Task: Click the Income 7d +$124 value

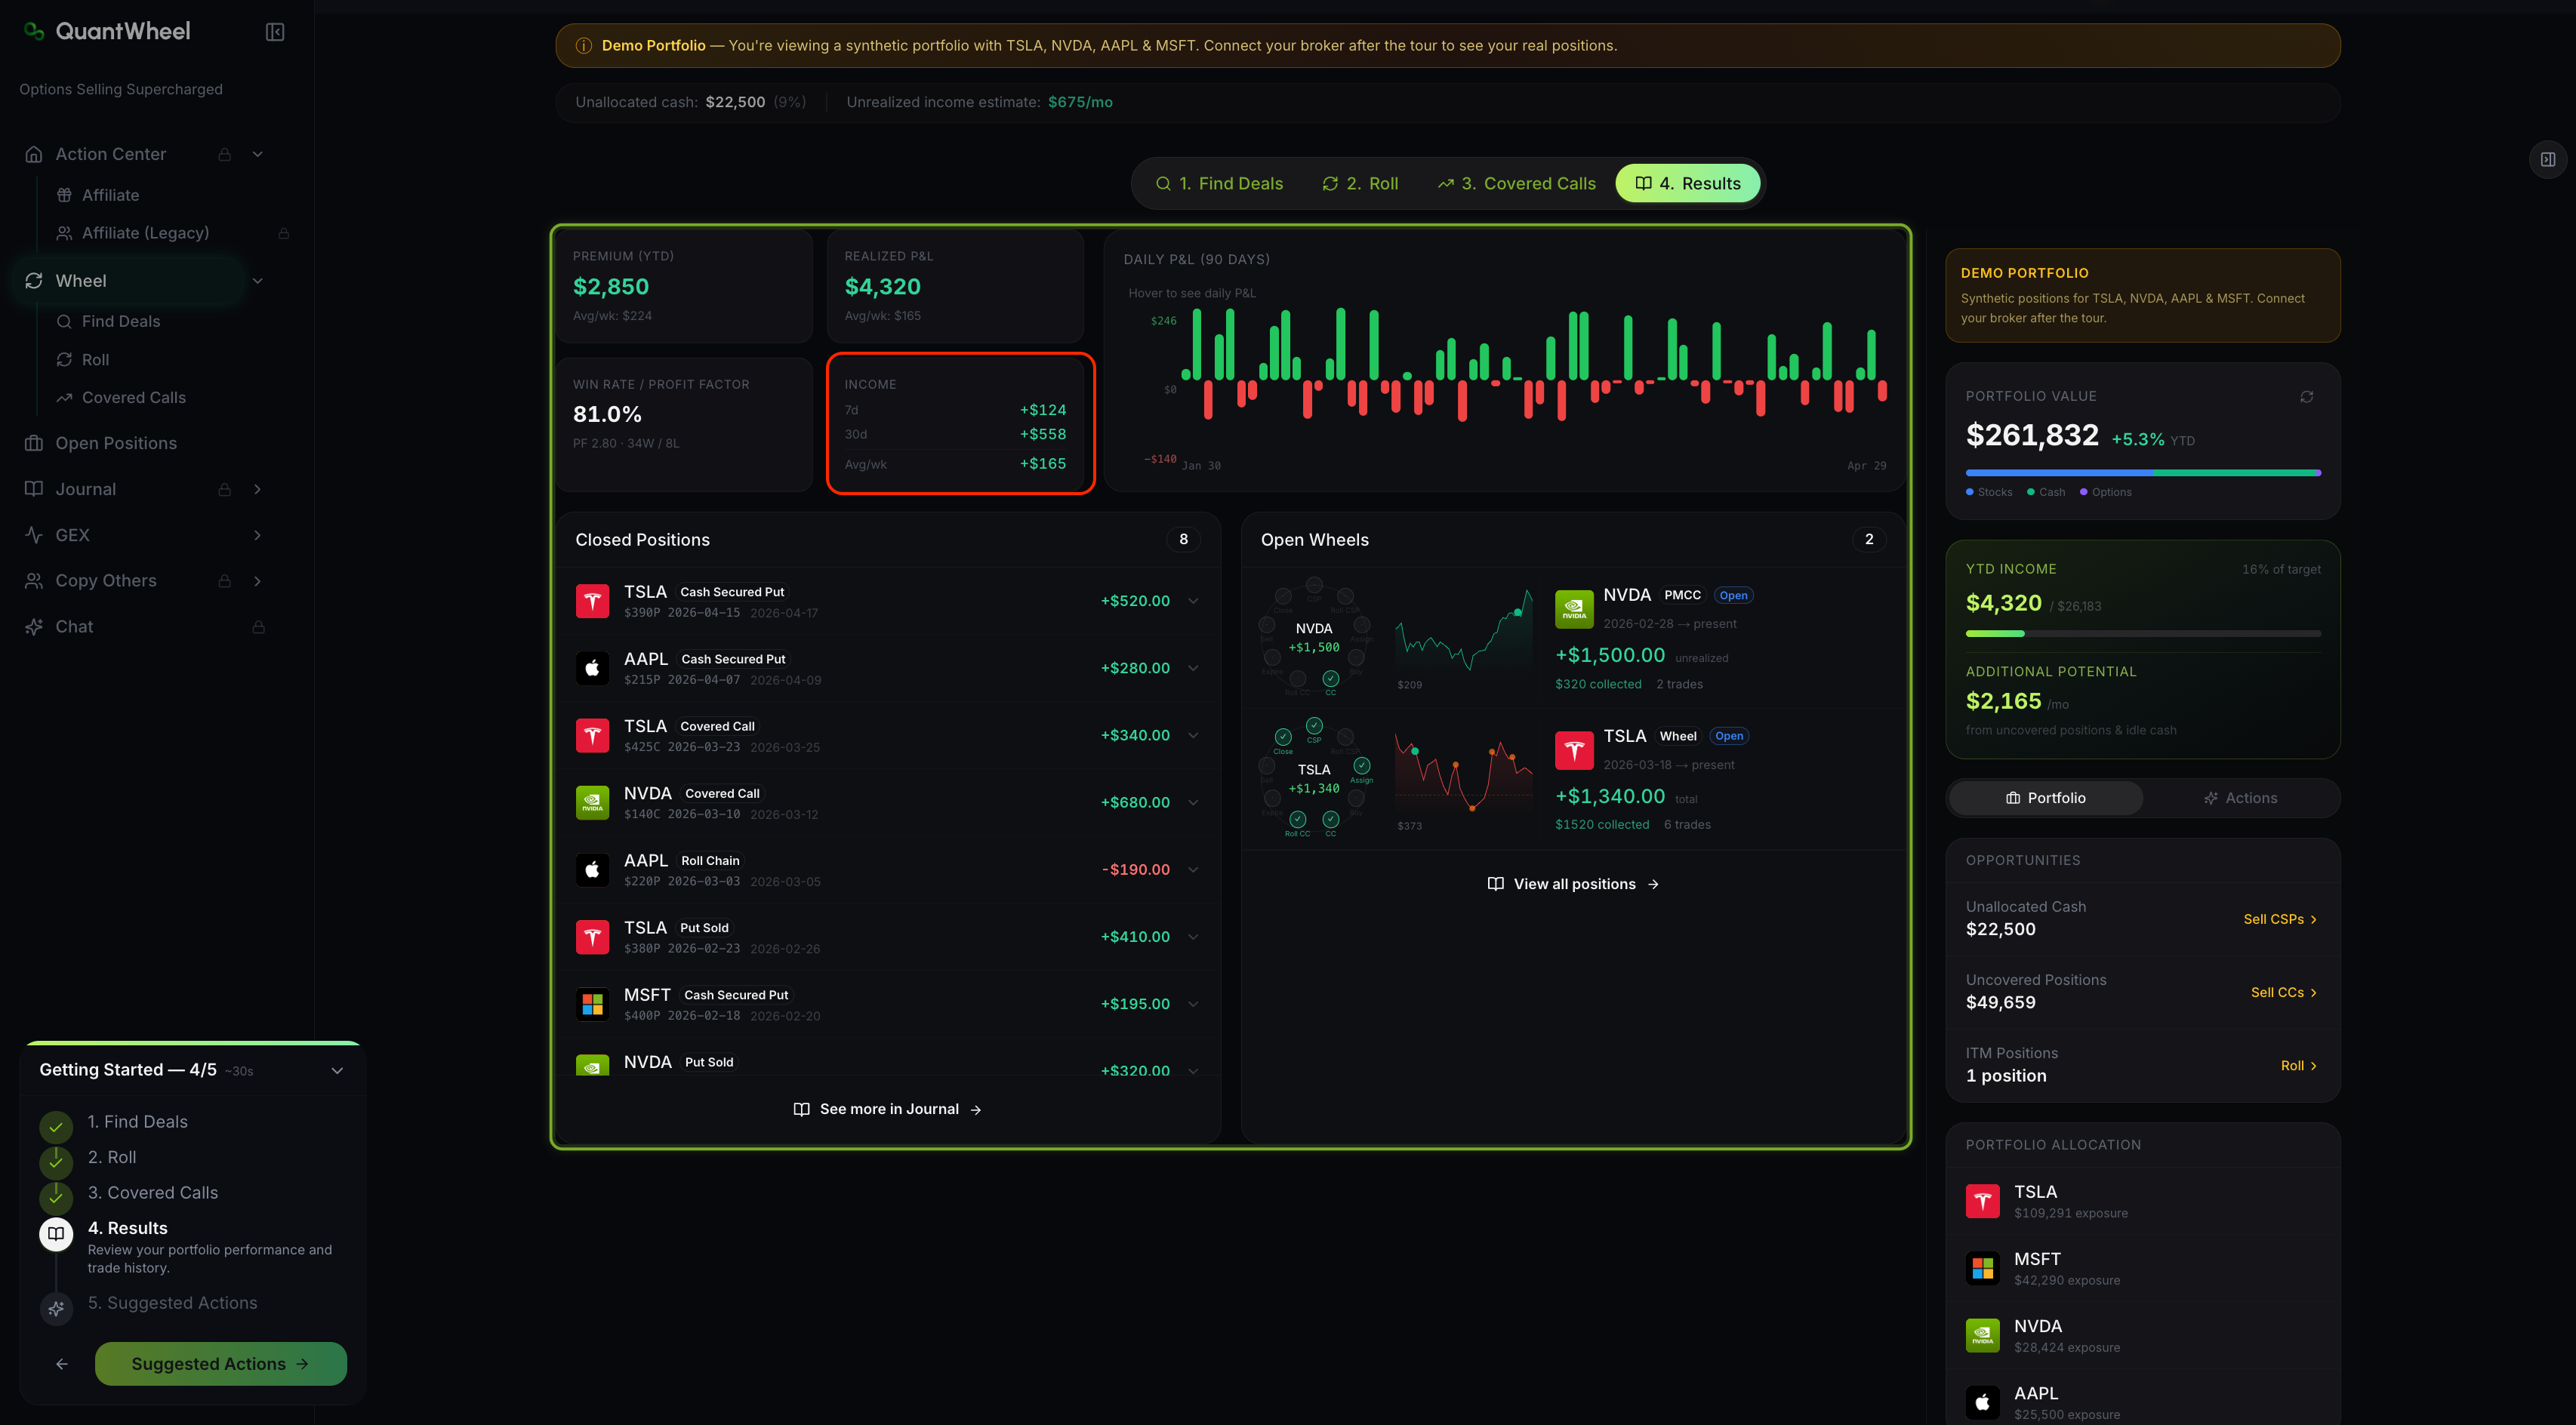Action: click(1043, 410)
